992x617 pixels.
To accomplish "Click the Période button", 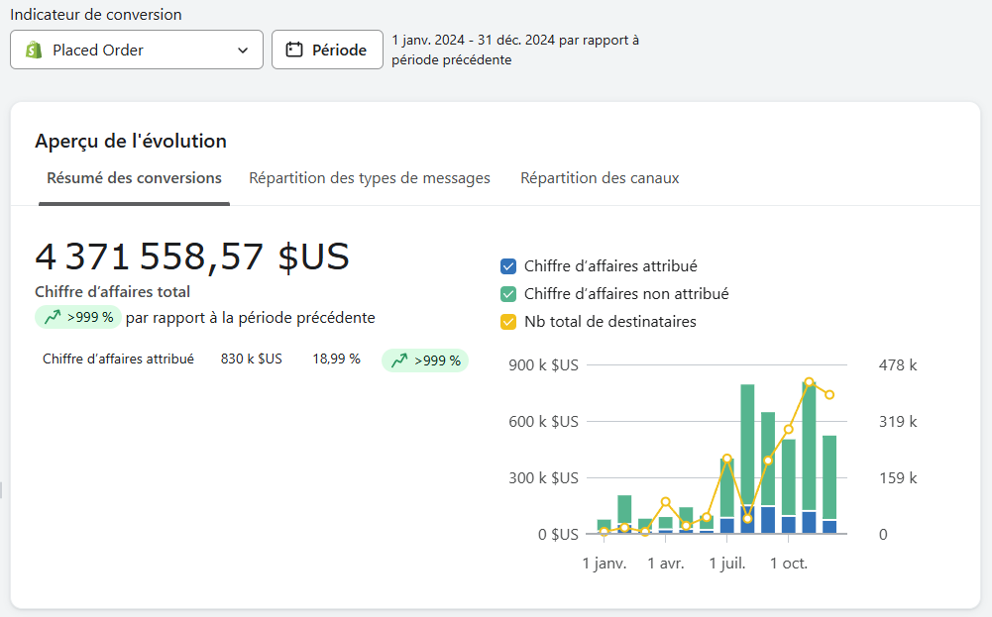I will (327, 50).
